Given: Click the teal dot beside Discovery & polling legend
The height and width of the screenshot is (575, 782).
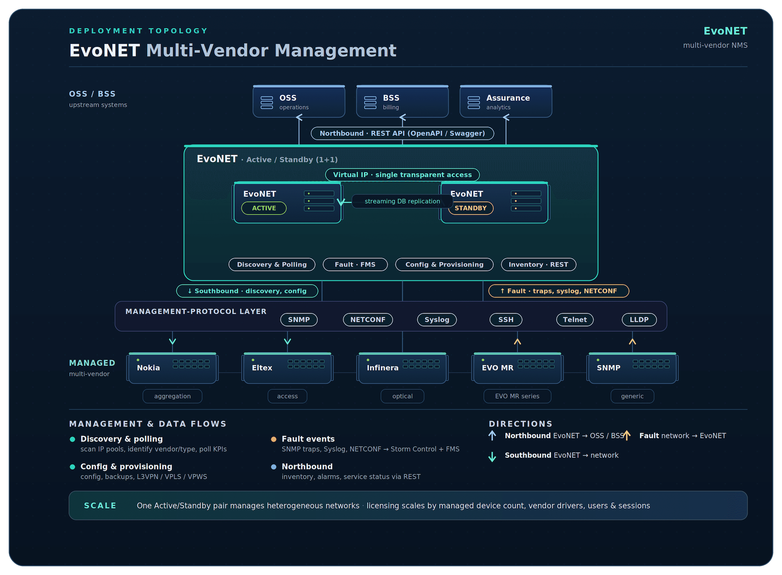Looking at the screenshot, I should point(72,439).
